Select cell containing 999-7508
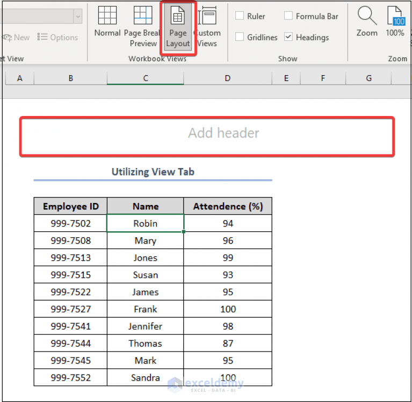This screenshot has height=402, width=412. (70, 240)
